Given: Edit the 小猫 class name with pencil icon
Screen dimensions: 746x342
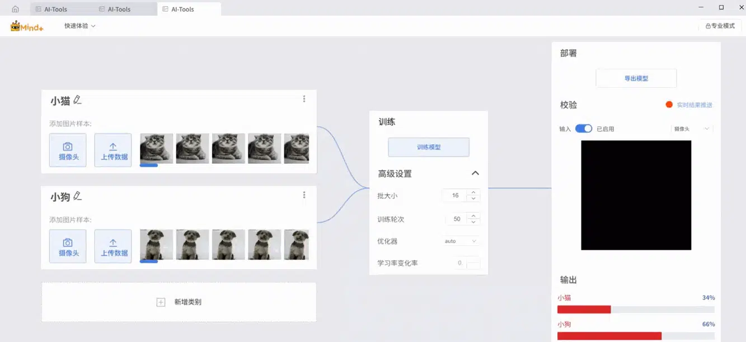Looking at the screenshot, I should click(78, 100).
